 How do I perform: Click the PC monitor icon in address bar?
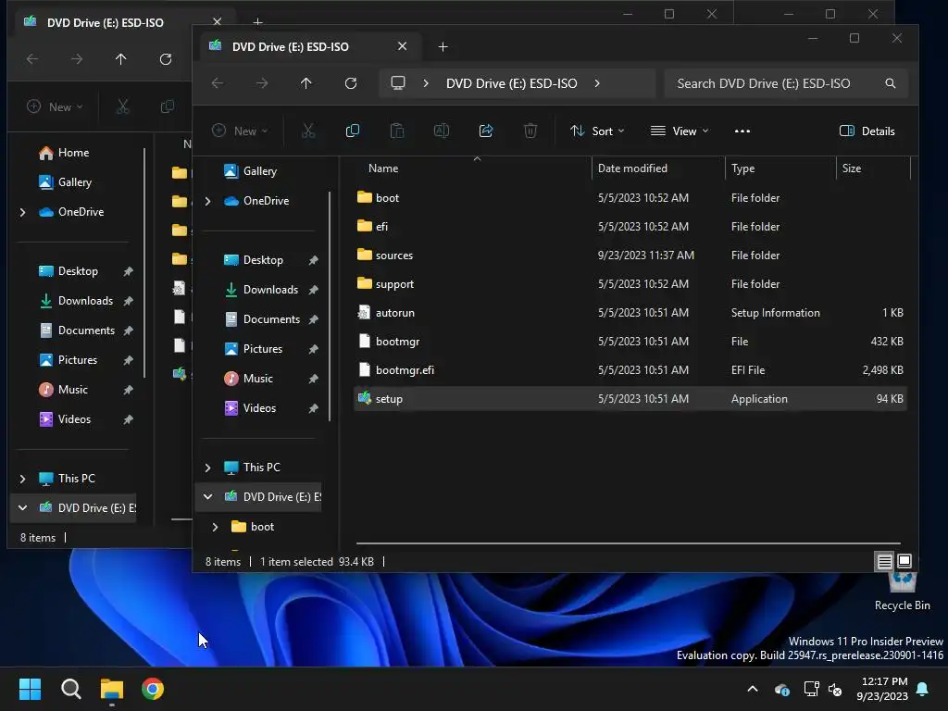click(x=398, y=82)
